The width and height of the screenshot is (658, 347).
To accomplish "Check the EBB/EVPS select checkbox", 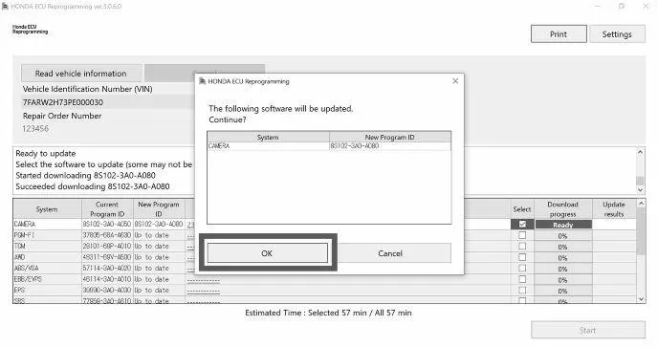I will tap(522, 279).
